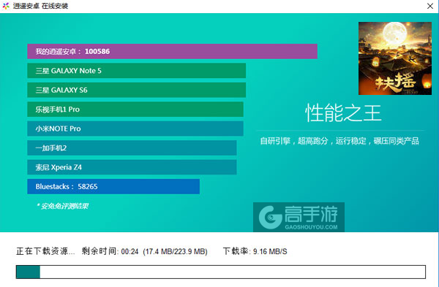Click the 安兔兔评测结果 footnote

tap(62, 206)
